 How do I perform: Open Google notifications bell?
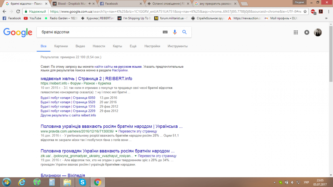[307, 32]
